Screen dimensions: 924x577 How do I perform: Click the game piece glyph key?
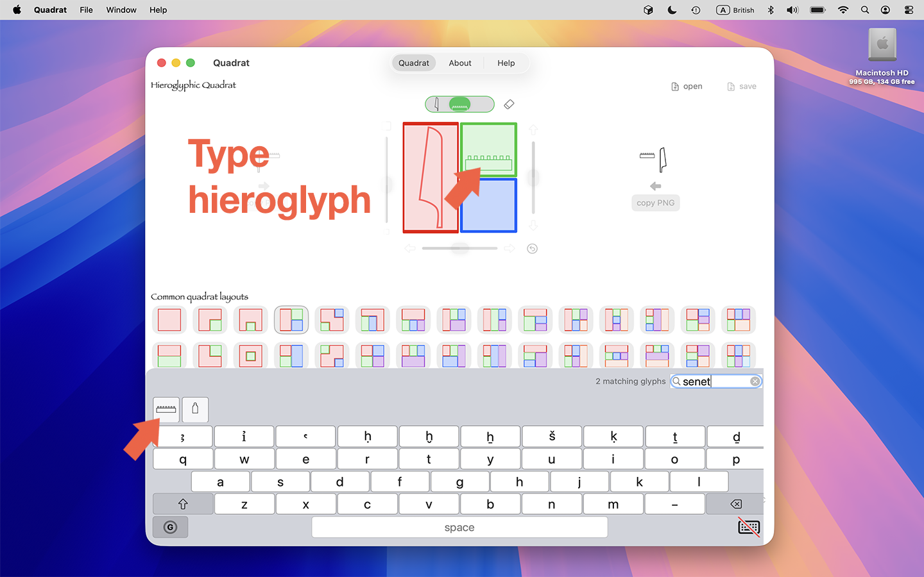coord(195,409)
